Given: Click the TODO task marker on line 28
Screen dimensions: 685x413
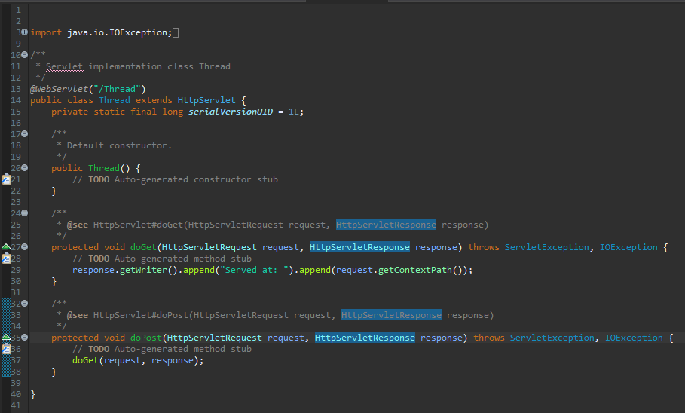Looking at the screenshot, I should (x=6, y=259).
